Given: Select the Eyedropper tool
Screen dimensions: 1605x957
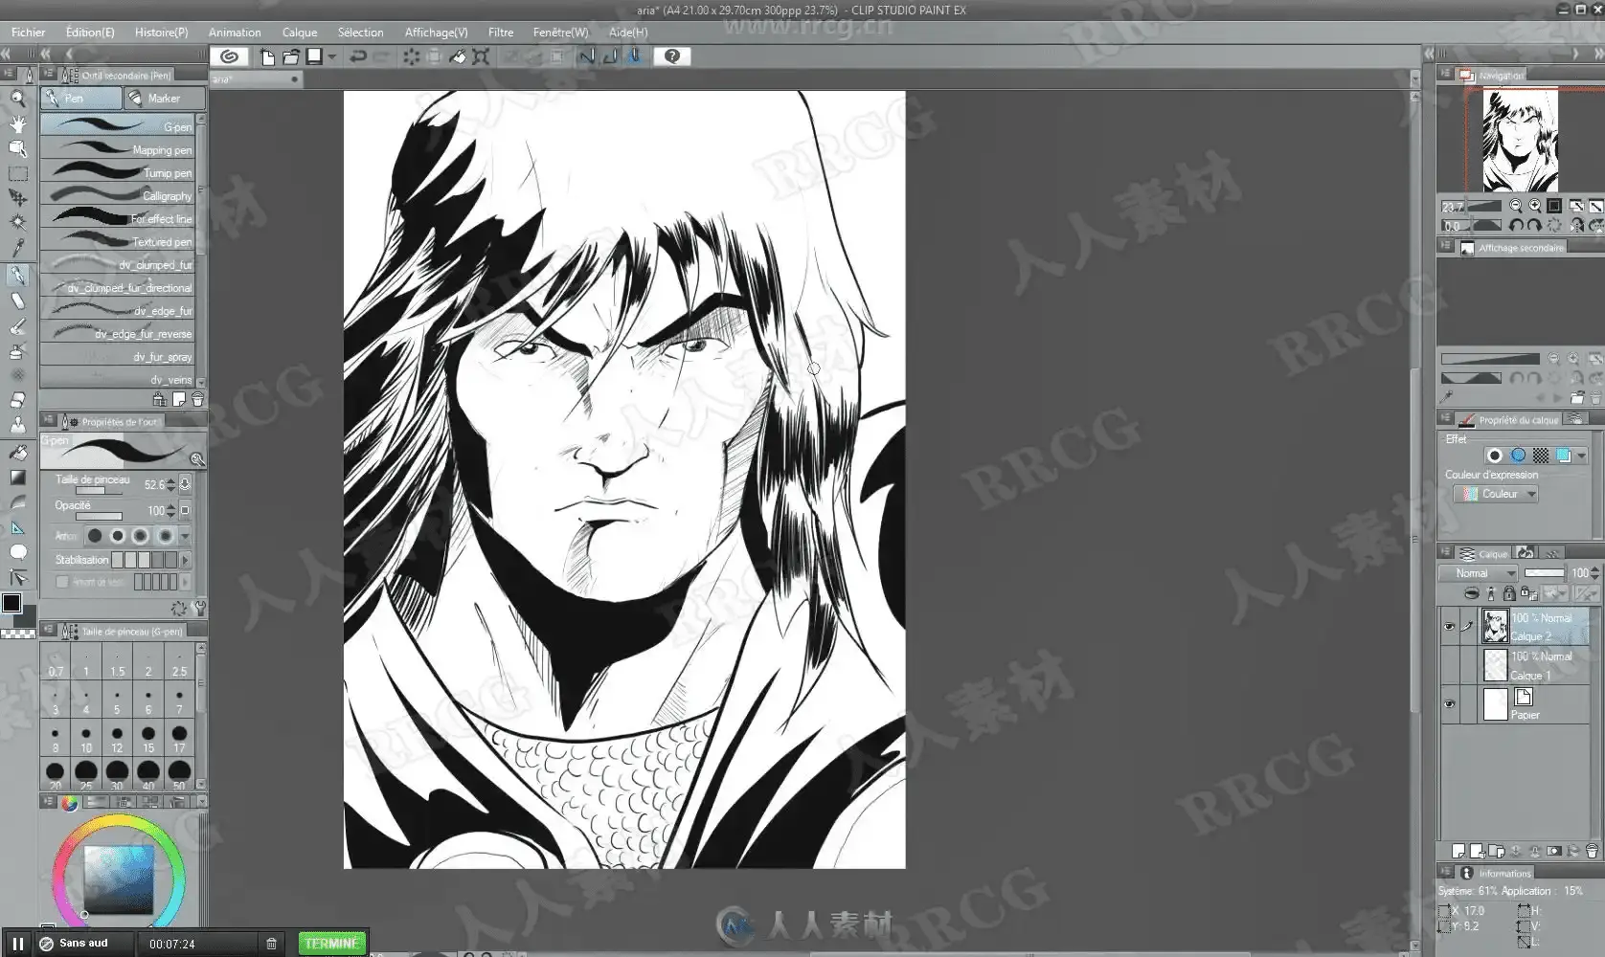Looking at the screenshot, I should click(x=17, y=248).
